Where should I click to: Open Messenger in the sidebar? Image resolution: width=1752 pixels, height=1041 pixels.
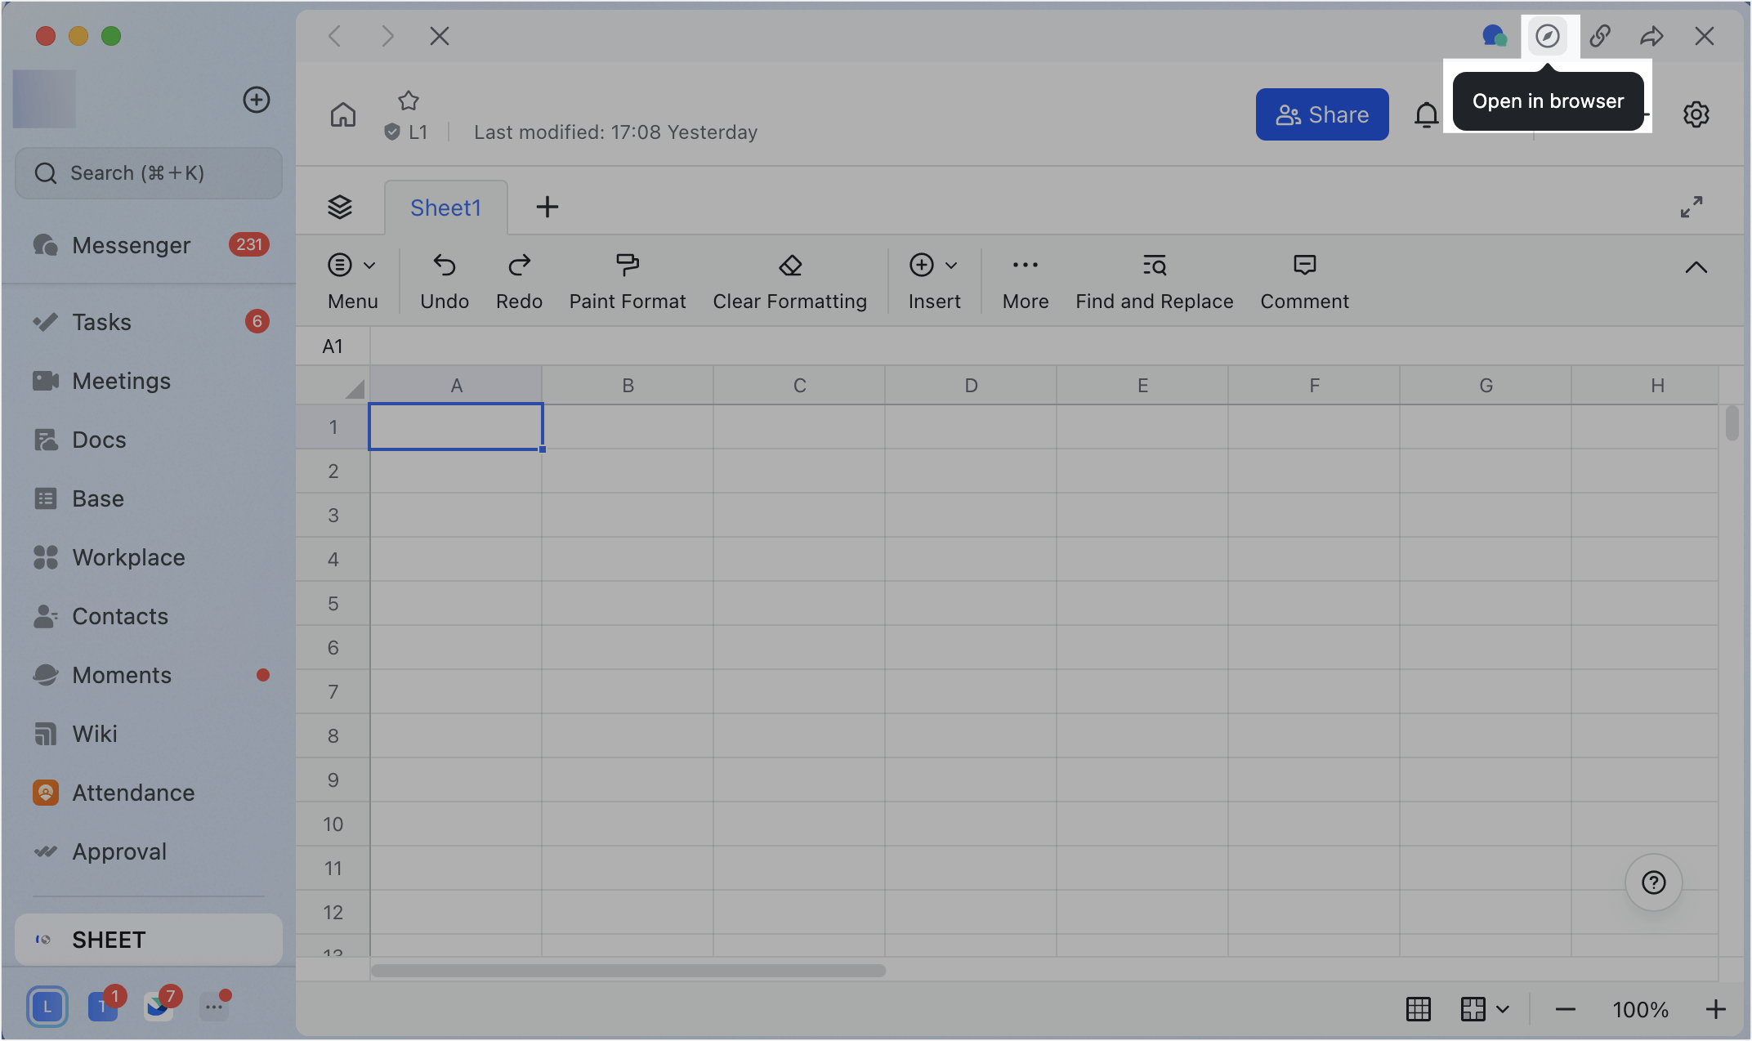149,245
